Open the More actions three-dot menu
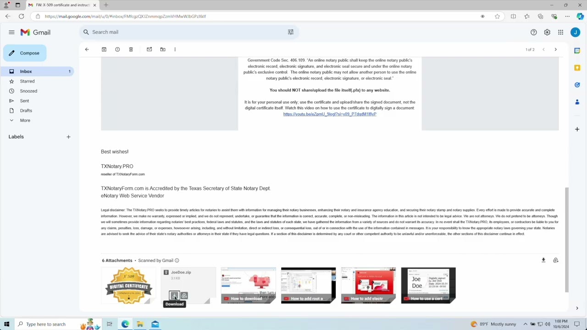 (x=175, y=49)
